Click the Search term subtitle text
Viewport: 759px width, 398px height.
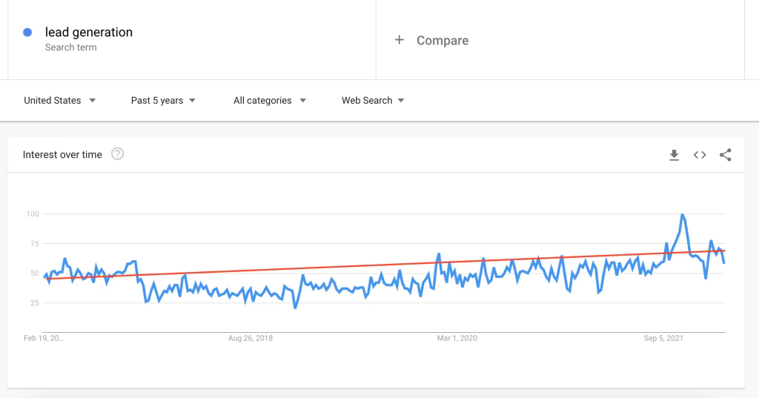(x=70, y=47)
